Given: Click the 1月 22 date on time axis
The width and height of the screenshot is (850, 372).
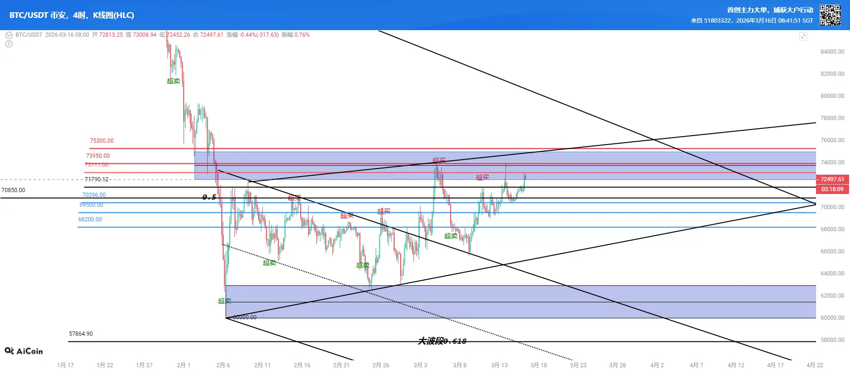Looking at the screenshot, I should 105,365.
